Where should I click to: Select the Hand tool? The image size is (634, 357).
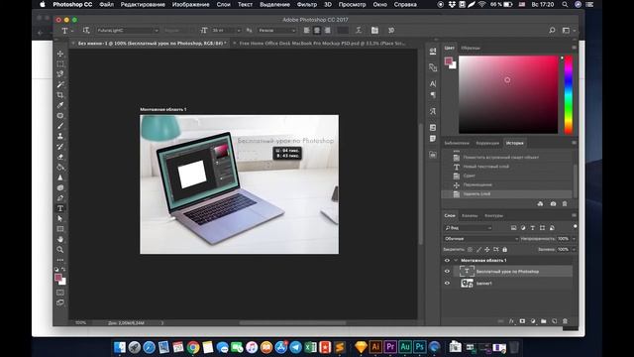click(60, 239)
